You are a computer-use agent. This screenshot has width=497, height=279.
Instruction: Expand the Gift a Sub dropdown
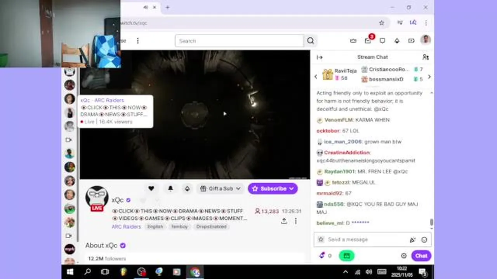[x=221, y=189]
